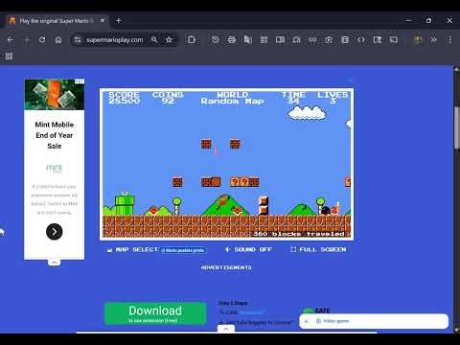Click the developer code brackets icon
This screenshot has height=345, width=460.
point(361,39)
